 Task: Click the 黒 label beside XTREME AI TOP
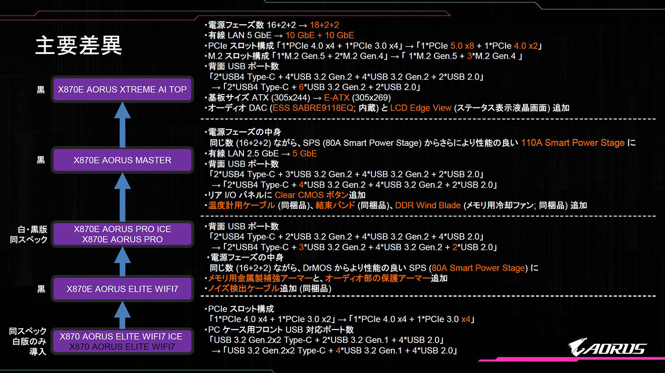coord(41,90)
